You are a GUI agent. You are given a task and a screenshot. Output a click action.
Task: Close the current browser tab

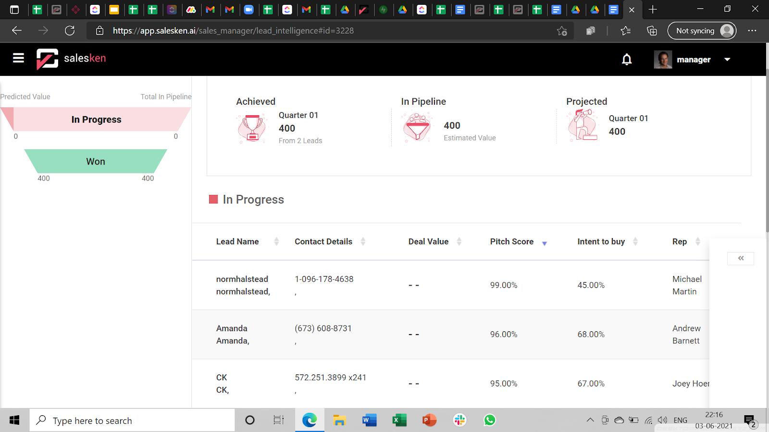(x=632, y=10)
